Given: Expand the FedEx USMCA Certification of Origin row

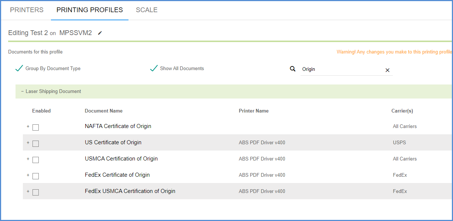Looking at the screenshot, I should click(x=28, y=192).
